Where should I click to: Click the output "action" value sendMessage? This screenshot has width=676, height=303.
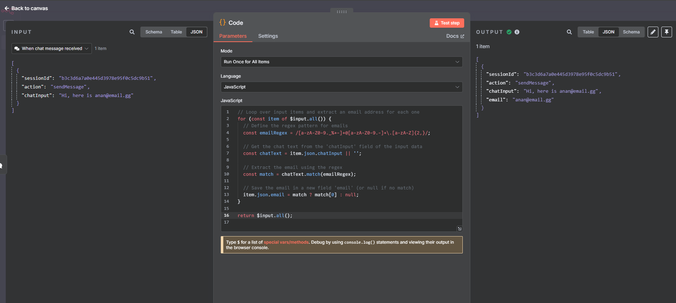pos(533,83)
